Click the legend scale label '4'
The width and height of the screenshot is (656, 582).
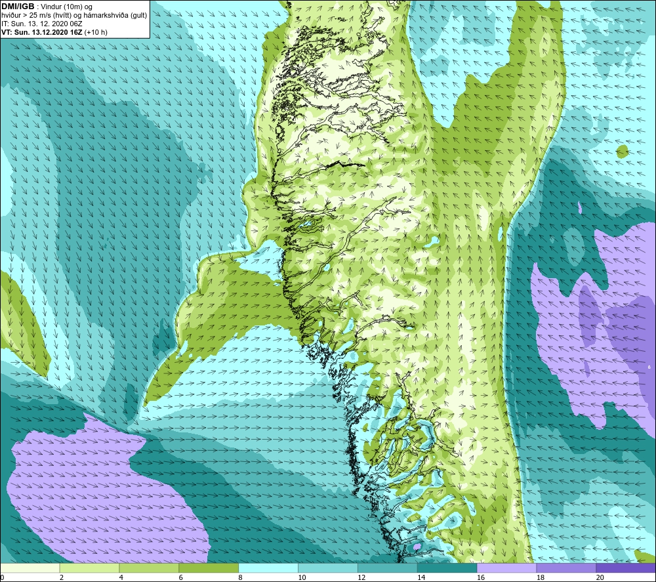(121, 577)
